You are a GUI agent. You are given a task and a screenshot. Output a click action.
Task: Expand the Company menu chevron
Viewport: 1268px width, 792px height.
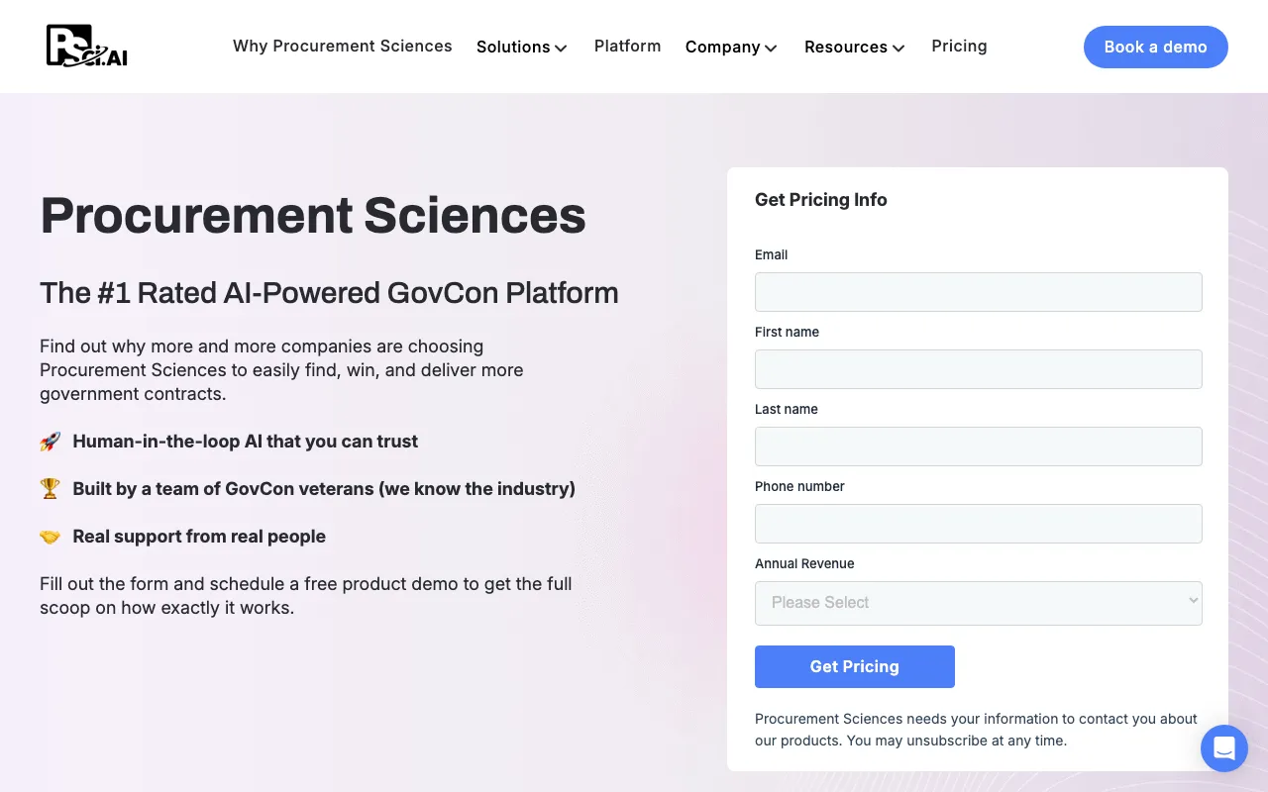click(771, 48)
